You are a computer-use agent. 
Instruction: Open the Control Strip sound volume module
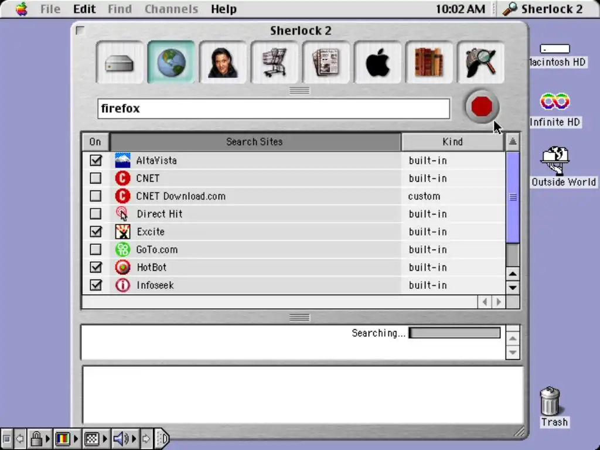pyautogui.click(x=125, y=438)
